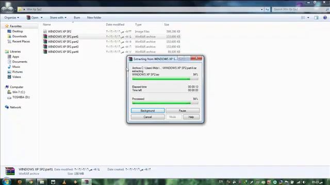Click the Open toolbar button
The width and height of the screenshot is (330, 185).
[x=32, y=17]
